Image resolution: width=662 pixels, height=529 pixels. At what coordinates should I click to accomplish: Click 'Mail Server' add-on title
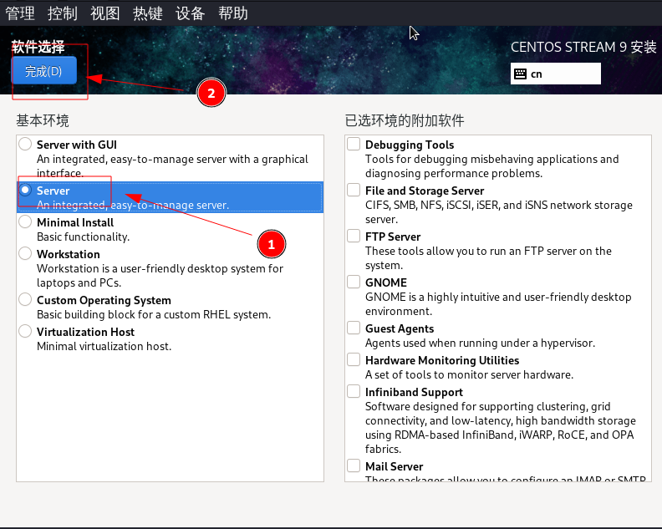click(394, 466)
